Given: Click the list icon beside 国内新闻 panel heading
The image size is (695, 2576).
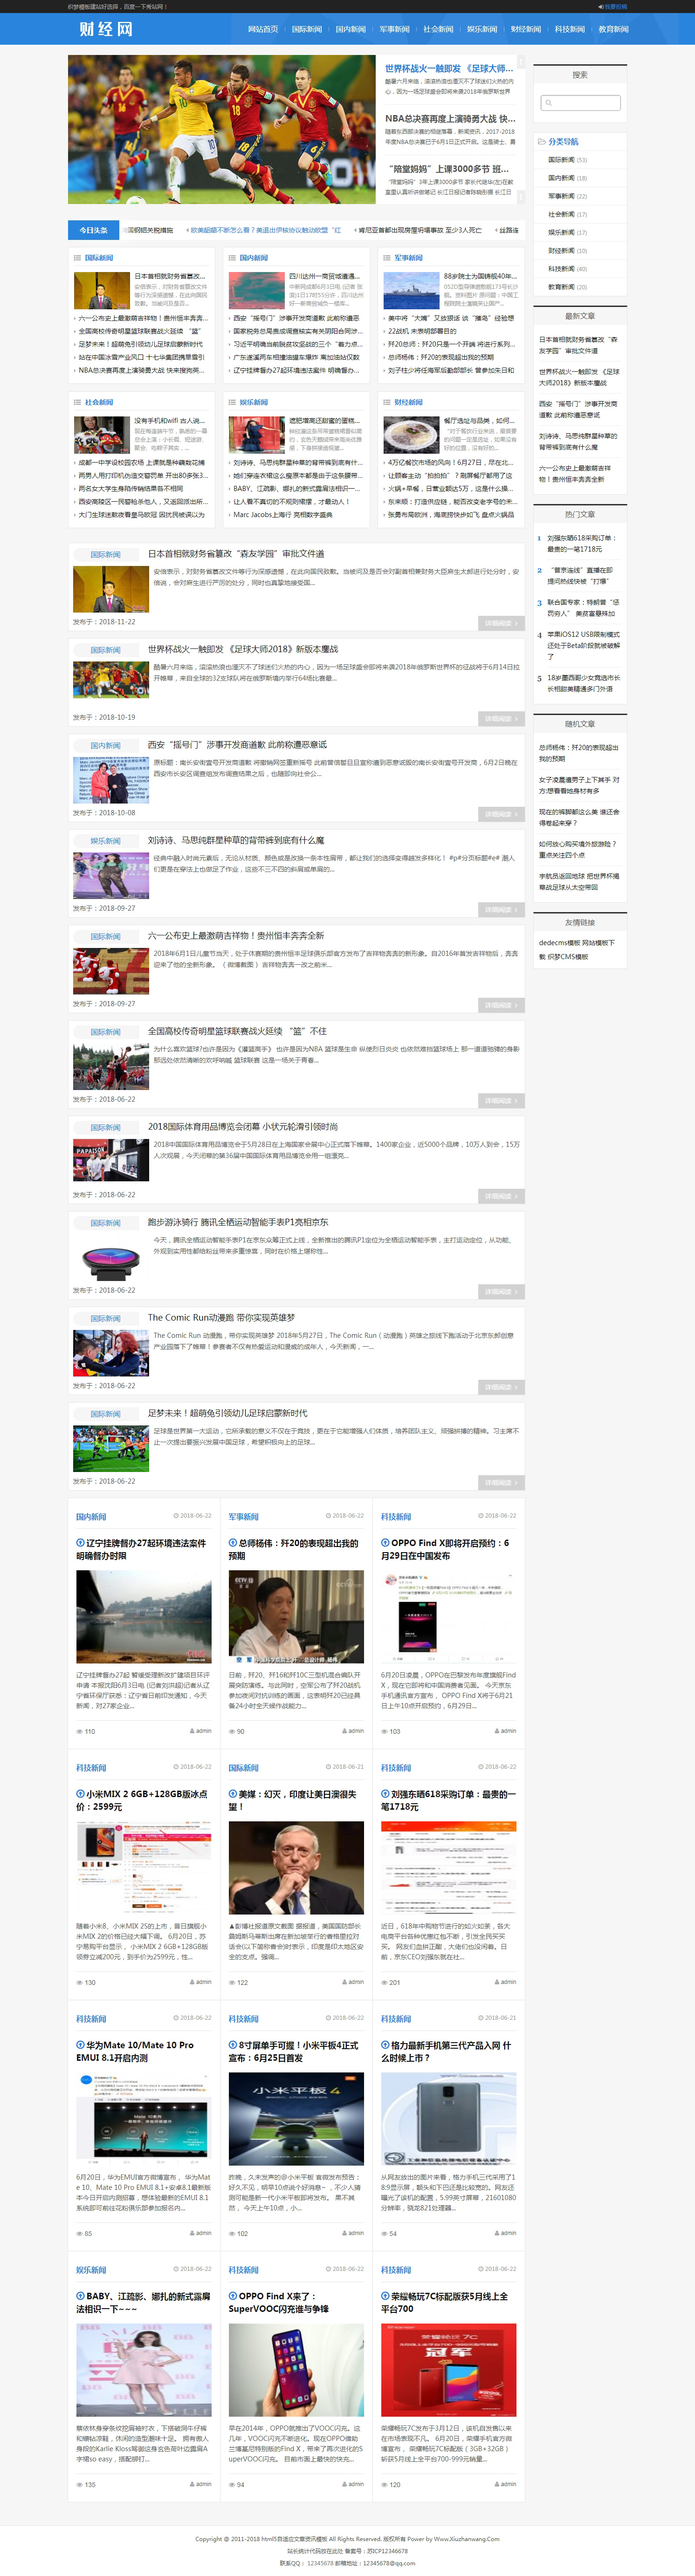Looking at the screenshot, I should tap(232, 258).
